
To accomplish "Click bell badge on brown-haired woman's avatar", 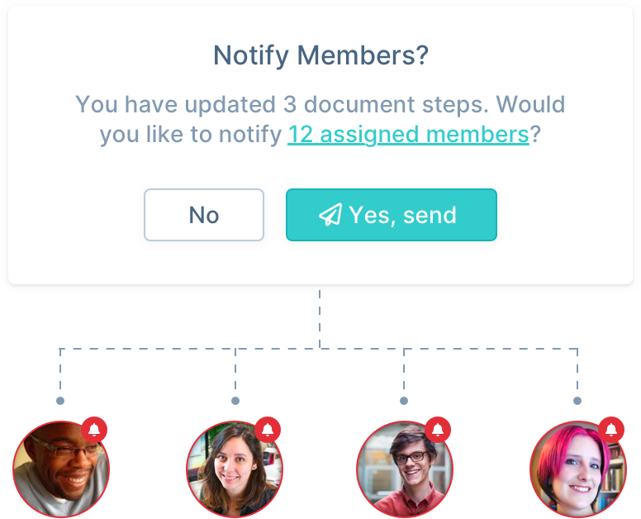I will point(267,430).
